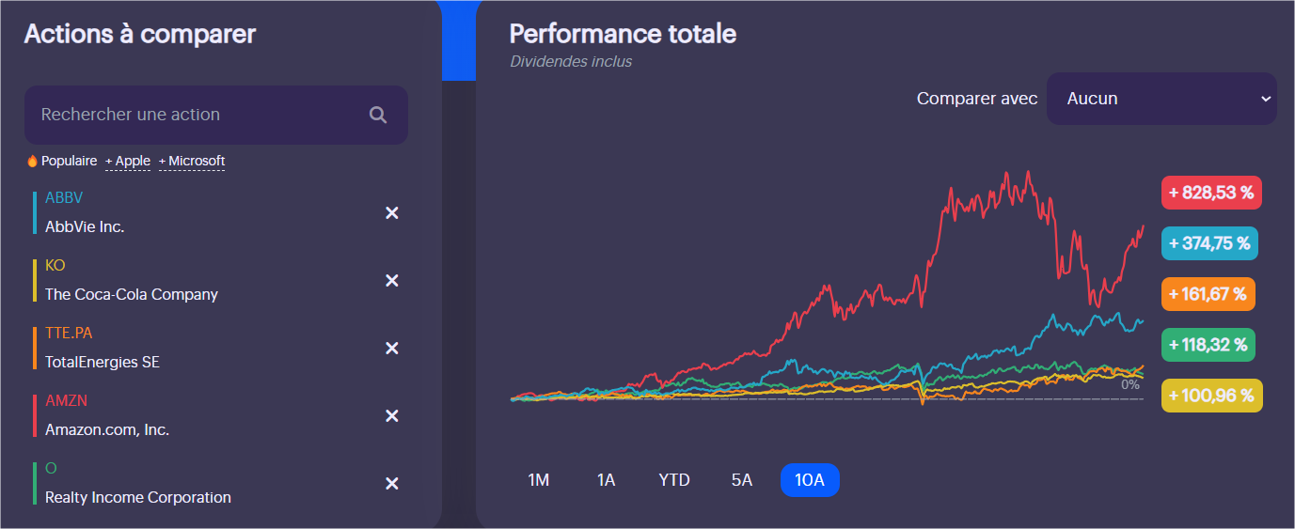
Task: Select the 1M time range
Action: coord(538,480)
